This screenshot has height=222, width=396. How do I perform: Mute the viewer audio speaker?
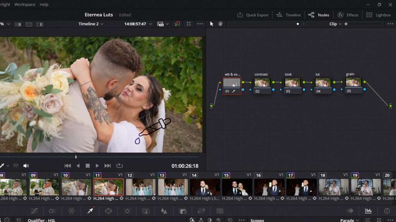(26, 166)
